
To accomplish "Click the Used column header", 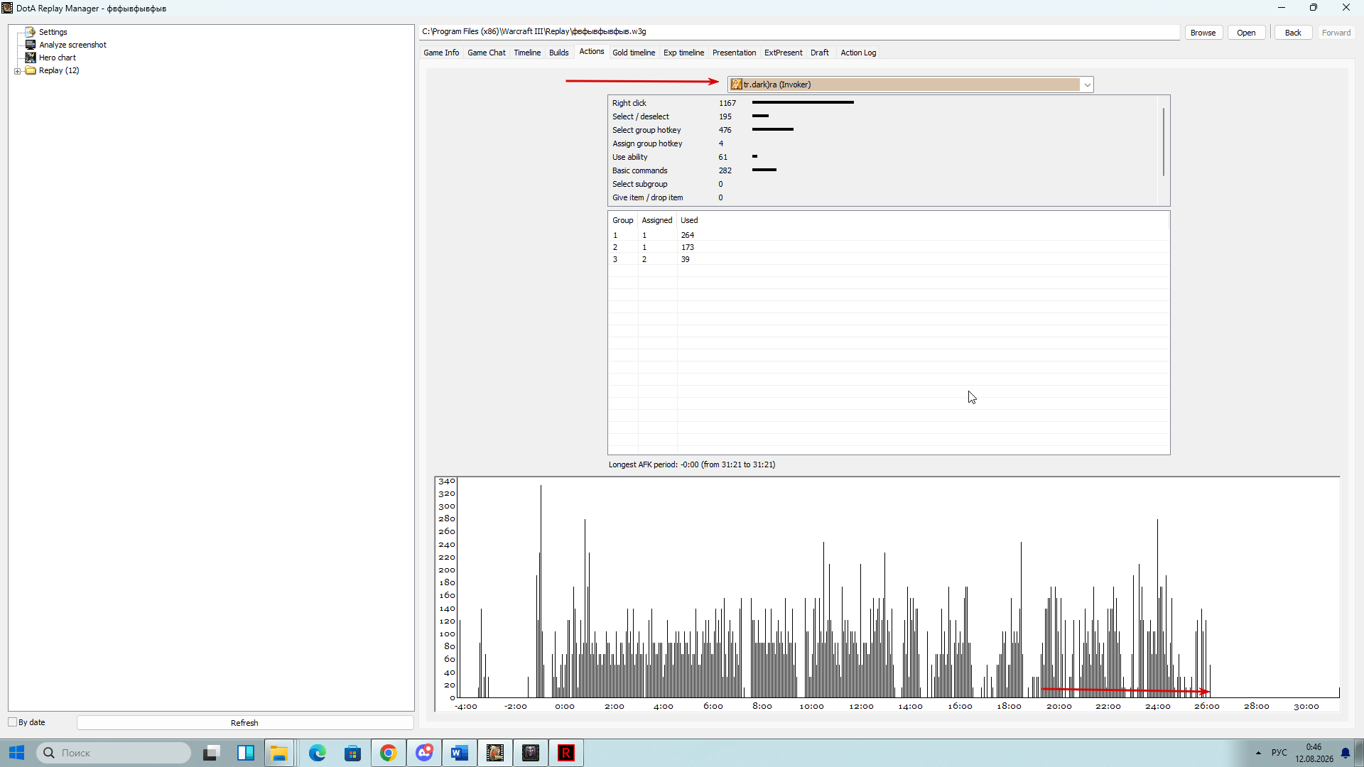I will (689, 220).
